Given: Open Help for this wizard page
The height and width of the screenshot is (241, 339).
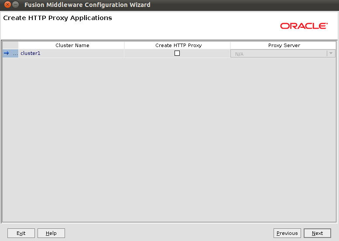Looking at the screenshot, I should 51,233.
